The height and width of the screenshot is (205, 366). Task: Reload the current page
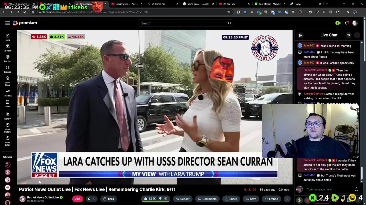point(18,12)
